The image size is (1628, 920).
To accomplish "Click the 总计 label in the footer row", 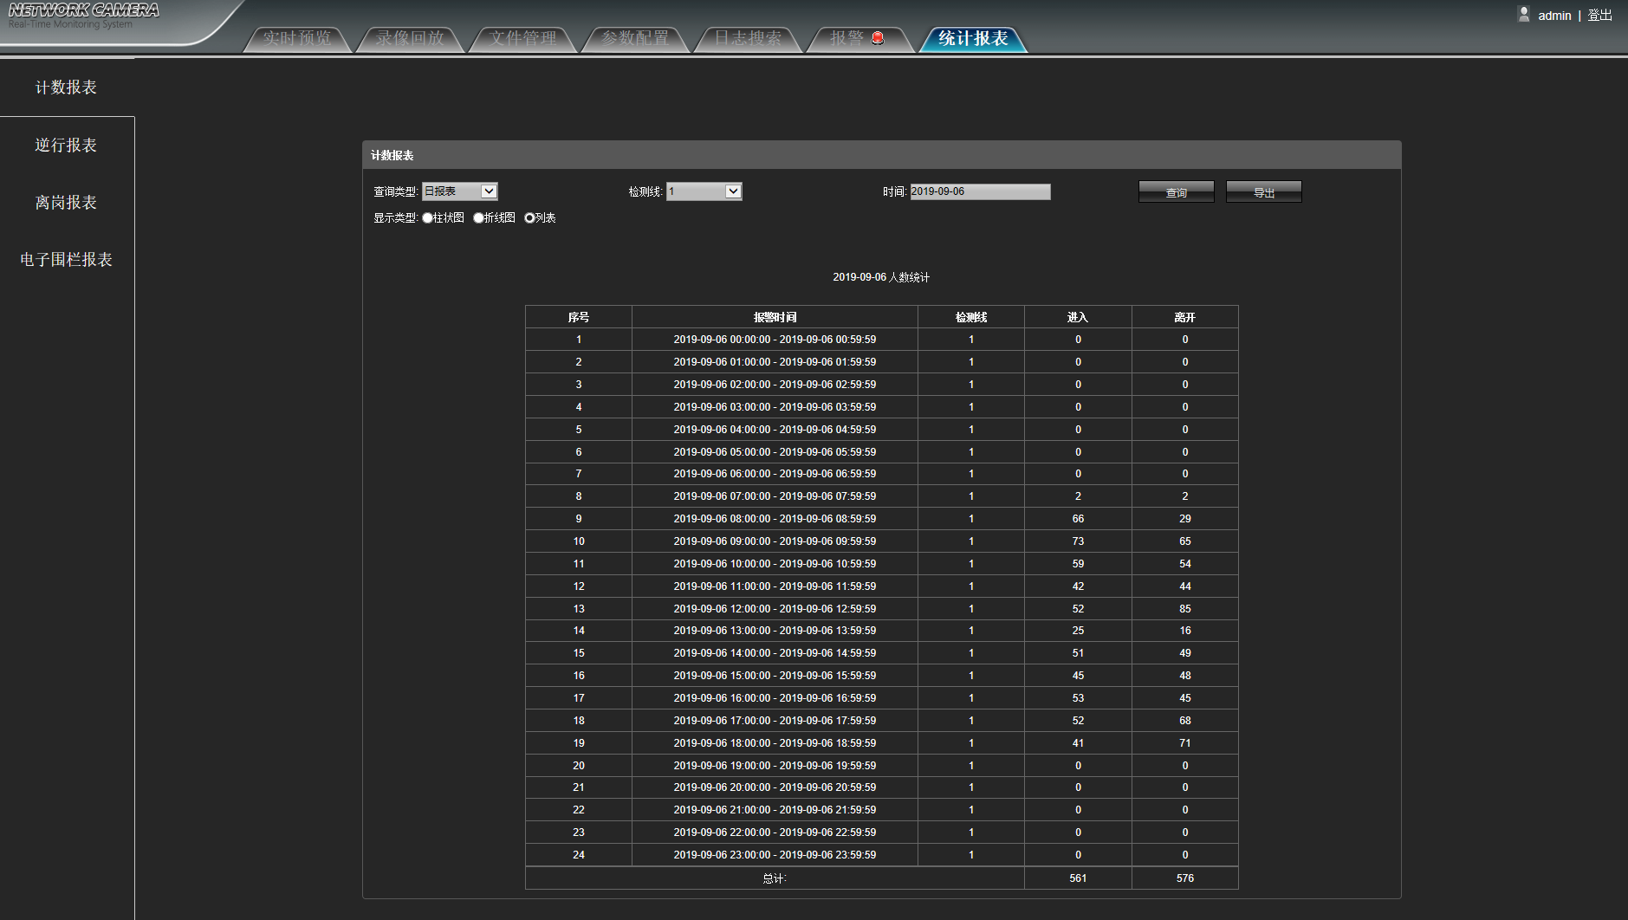I will (775, 878).
